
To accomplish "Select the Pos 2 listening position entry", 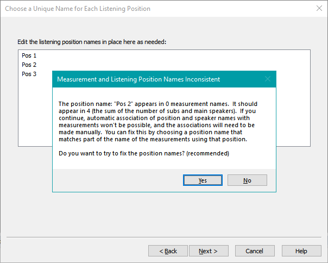I will click(29, 65).
